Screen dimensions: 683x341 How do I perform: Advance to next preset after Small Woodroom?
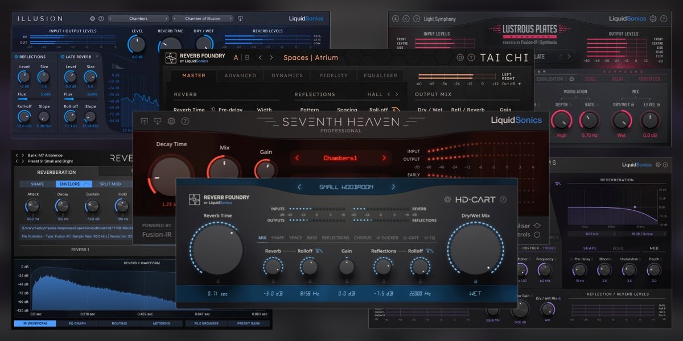coord(393,187)
